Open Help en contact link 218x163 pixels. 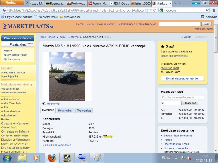pyautogui.click(x=106, y=24)
